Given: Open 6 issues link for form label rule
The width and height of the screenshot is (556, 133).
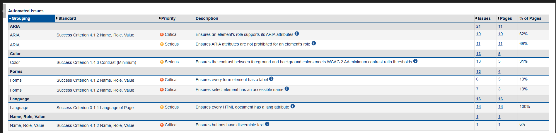Looking at the screenshot, I should click(477, 79).
